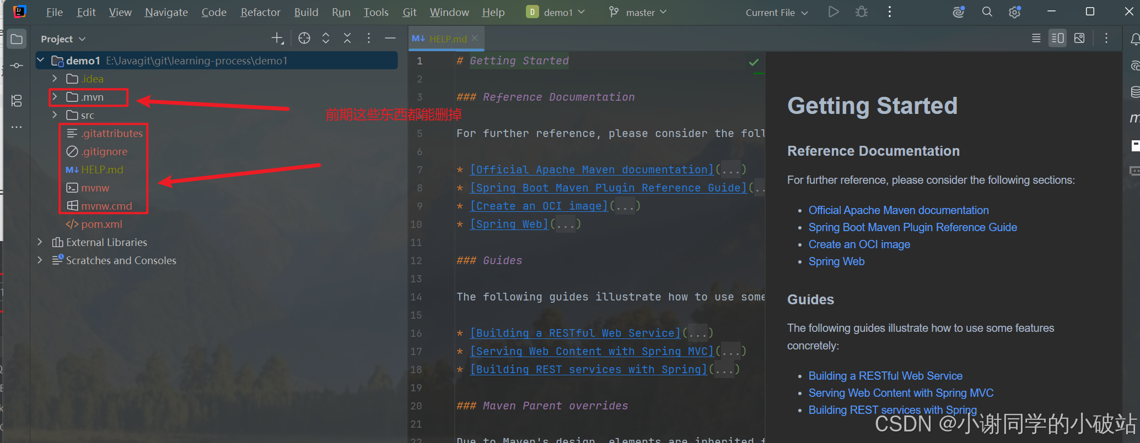
Task: Close the HELP.md editor tab
Action: (475, 39)
